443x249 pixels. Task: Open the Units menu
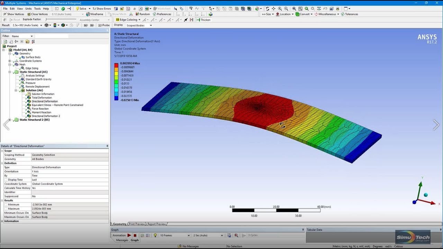[x=28, y=9]
